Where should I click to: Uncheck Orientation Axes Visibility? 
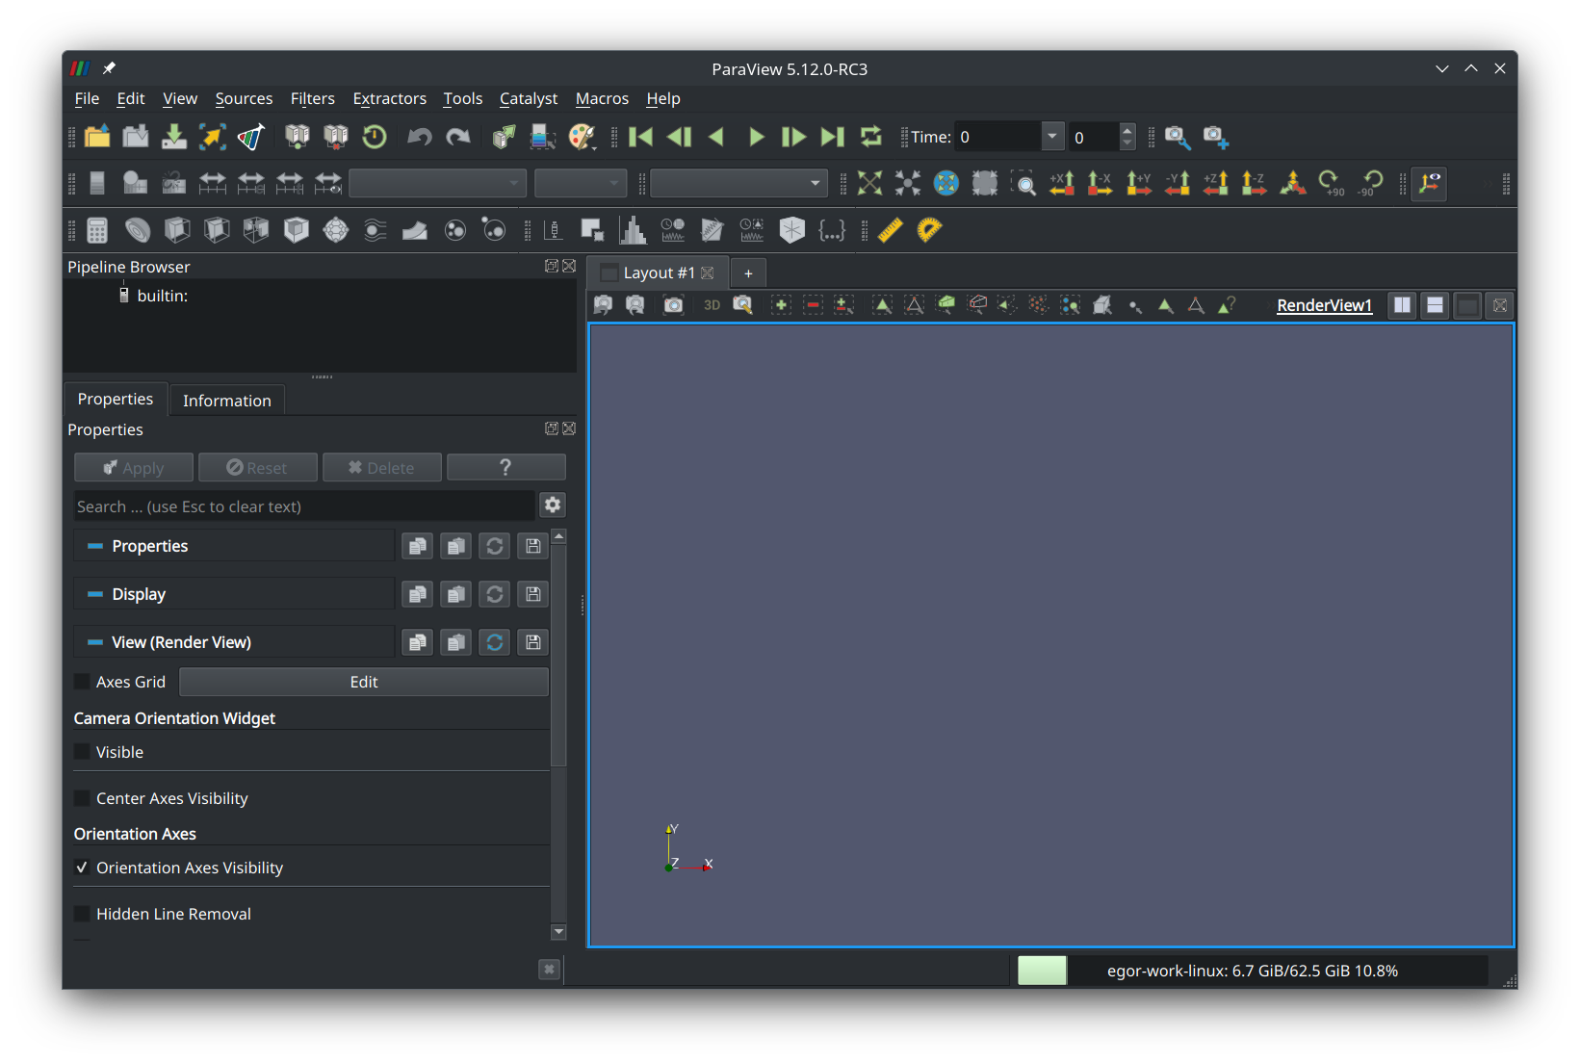(83, 868)
